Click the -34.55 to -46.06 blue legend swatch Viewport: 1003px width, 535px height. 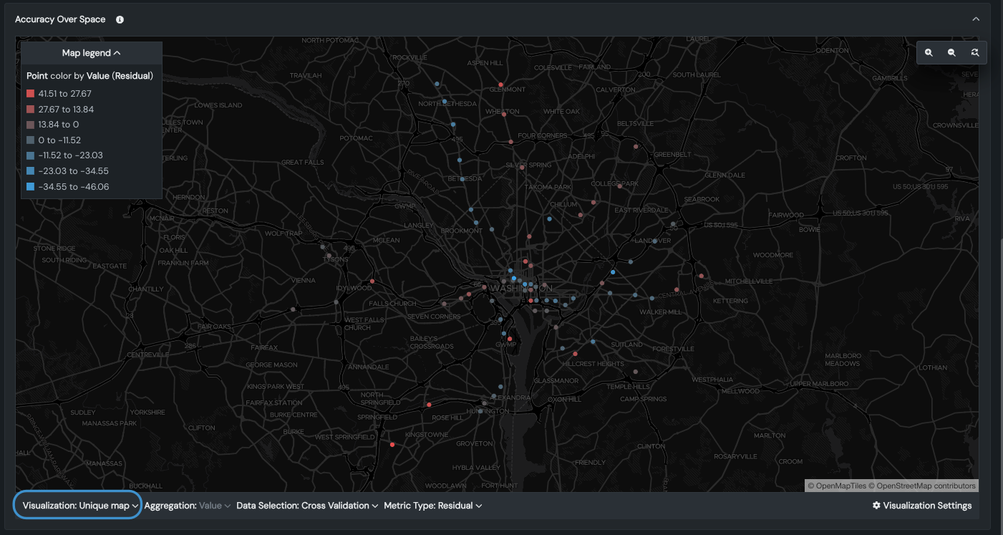[x=30, y=187]
